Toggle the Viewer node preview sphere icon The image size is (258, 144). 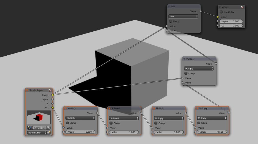[242, 7]
